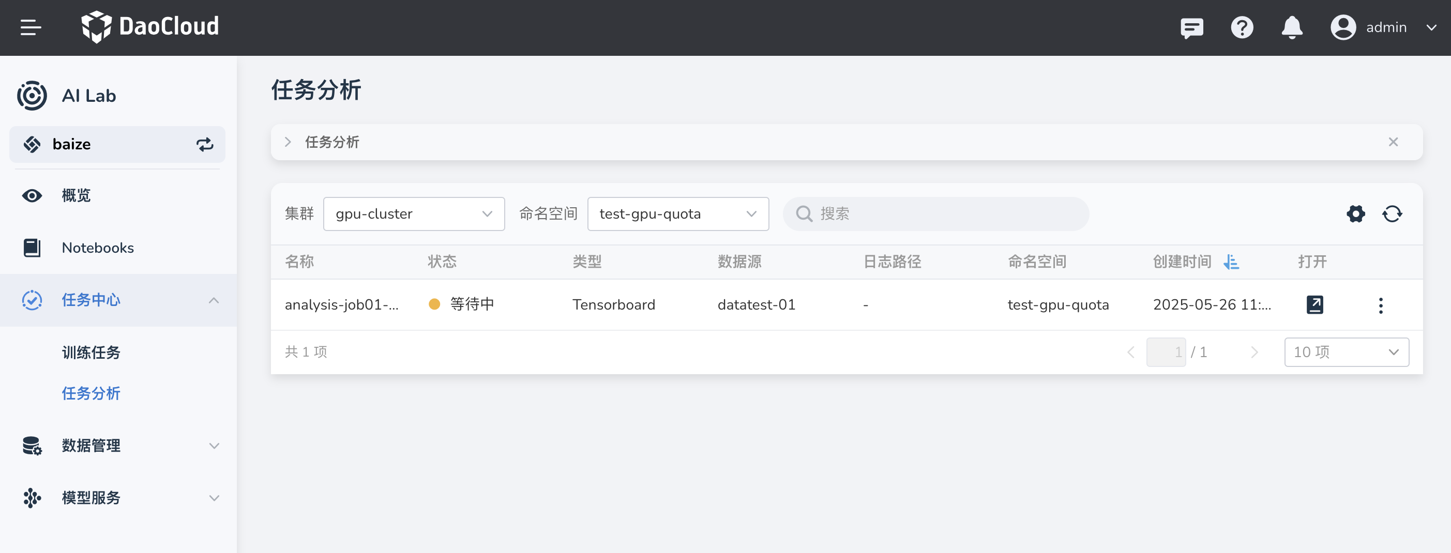This screenshot has width=1451, height=553.
Task: Open the AI Lab module icon
Action: pyautogui.click(x=32, y=96)
